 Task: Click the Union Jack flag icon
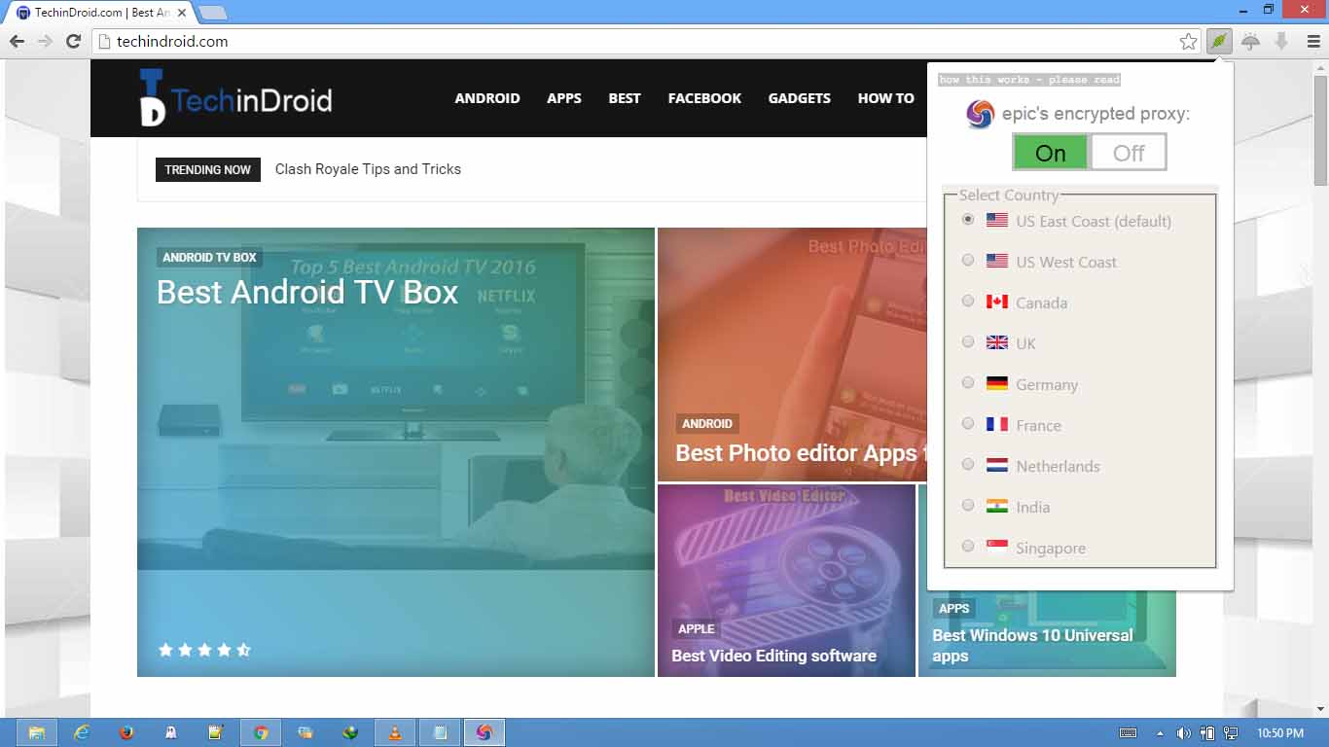(997, 343)
